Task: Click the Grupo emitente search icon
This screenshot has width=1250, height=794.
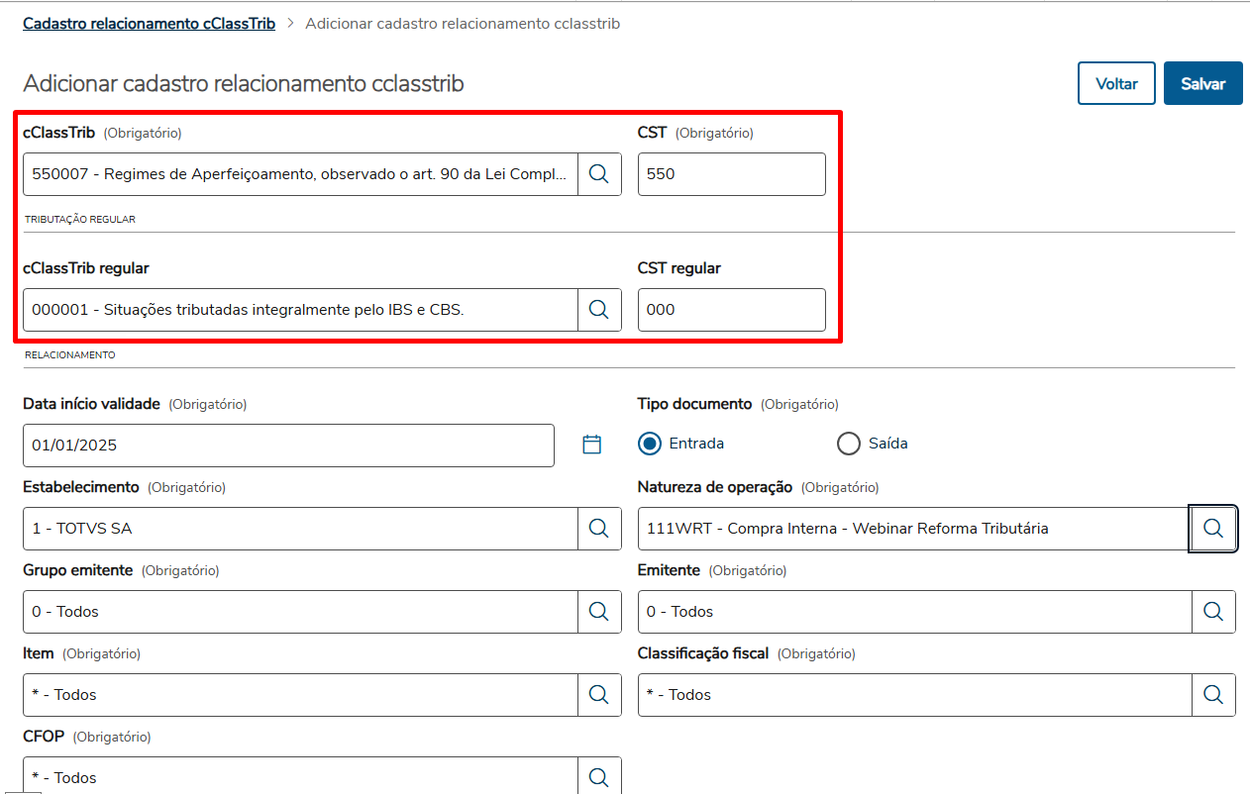Action: pyautogui.click(x=599, y=612)
